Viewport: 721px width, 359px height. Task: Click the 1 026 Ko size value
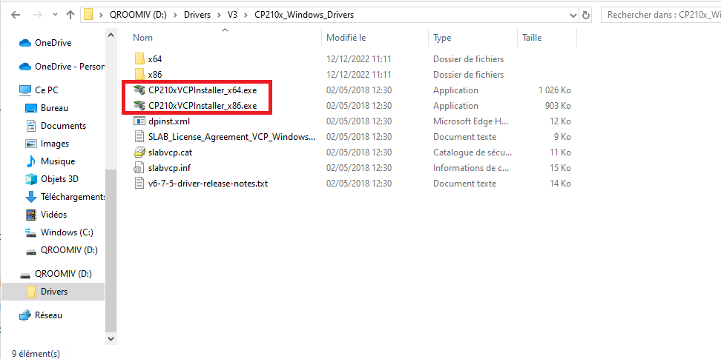555,90
